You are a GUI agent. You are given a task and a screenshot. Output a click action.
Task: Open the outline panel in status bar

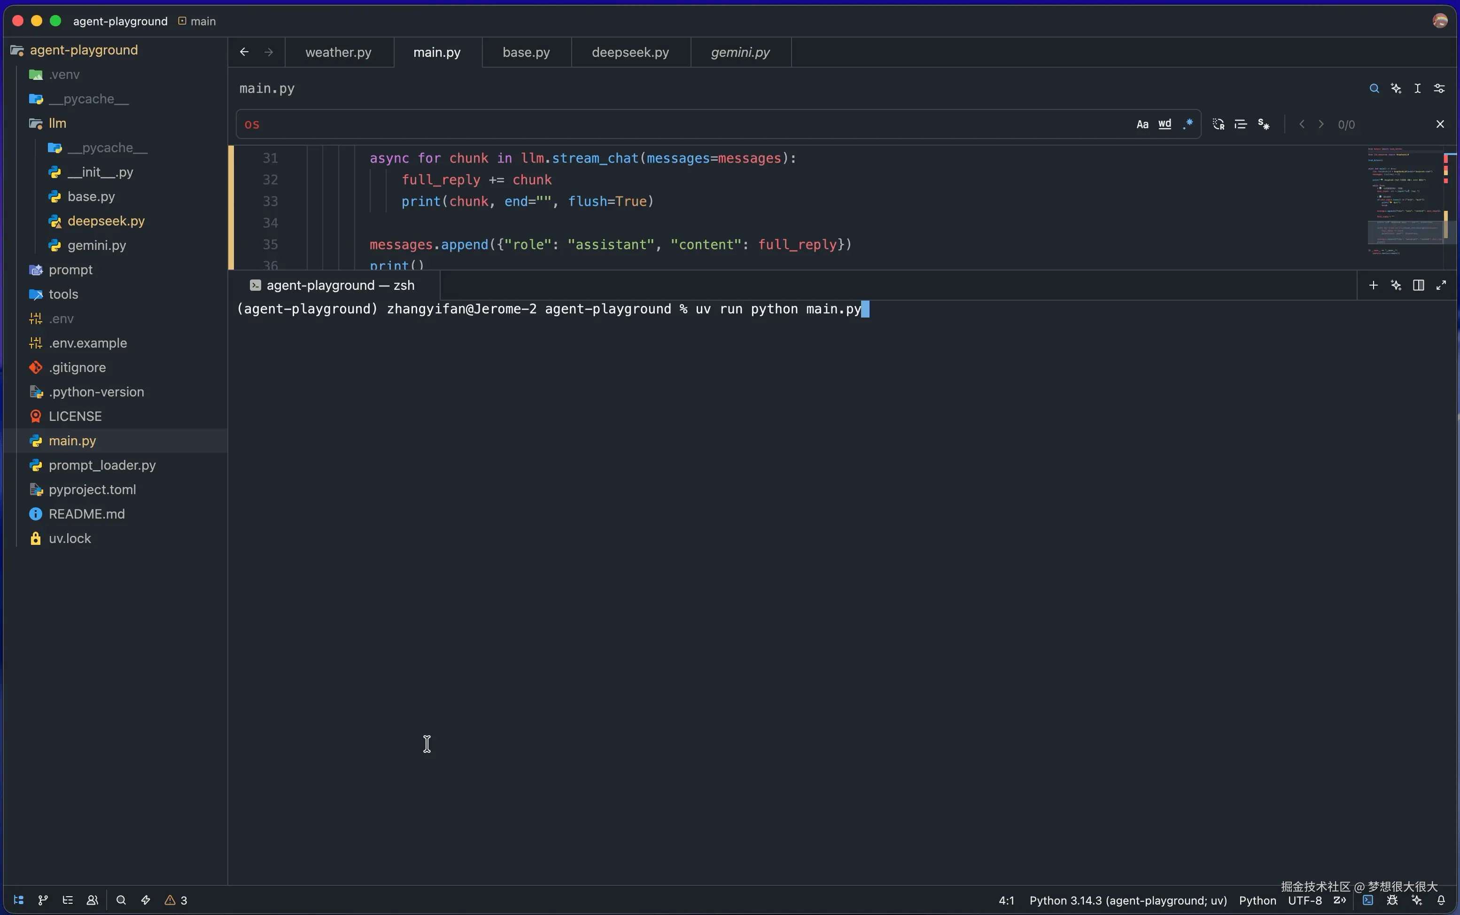click(68, 900)
